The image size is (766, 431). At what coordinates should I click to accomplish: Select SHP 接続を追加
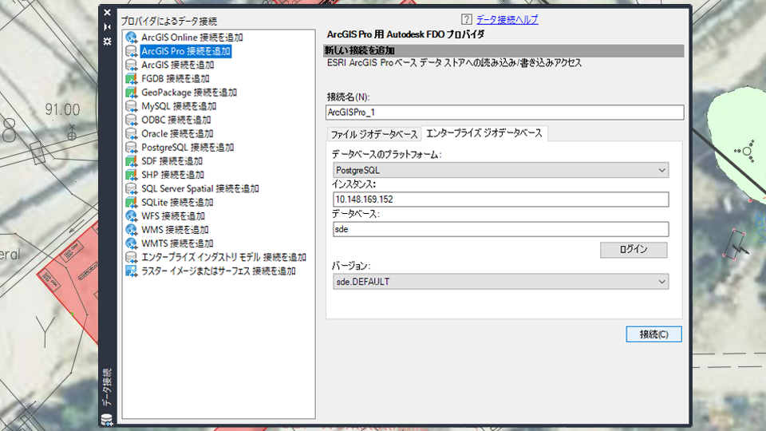172,175
